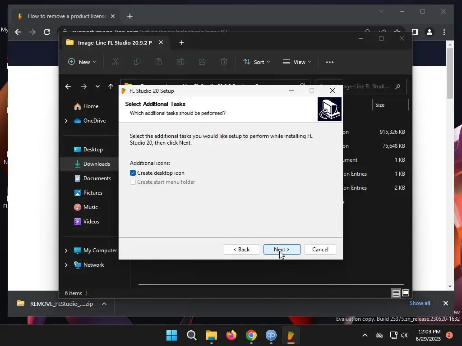Screen dimensions: 462x346
Task: Open Downloads in Explorer sidebar
Action: [92, 164]
